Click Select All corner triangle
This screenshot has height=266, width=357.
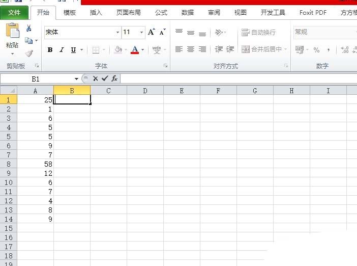(x=9, y=90)
